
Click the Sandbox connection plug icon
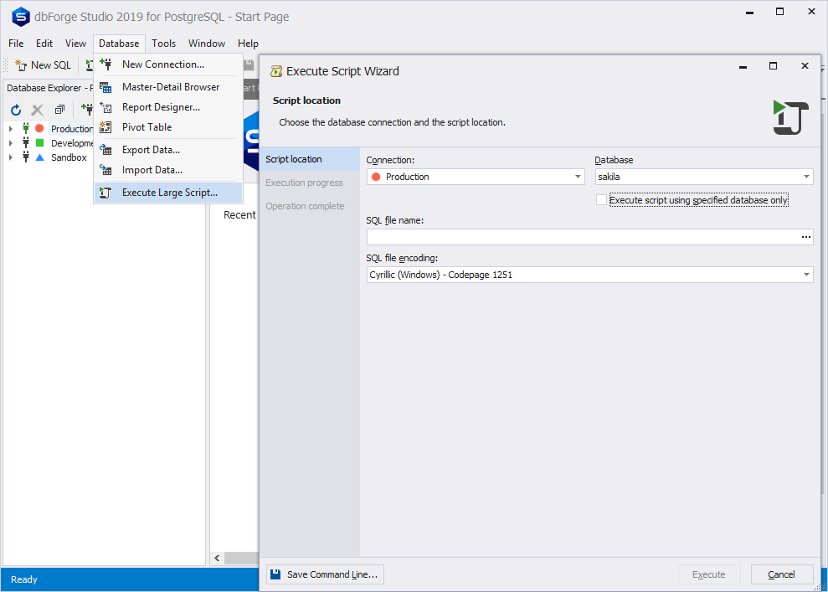click(x=25, y=157)
